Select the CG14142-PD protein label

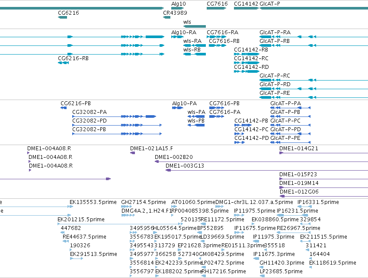point(252,138)
